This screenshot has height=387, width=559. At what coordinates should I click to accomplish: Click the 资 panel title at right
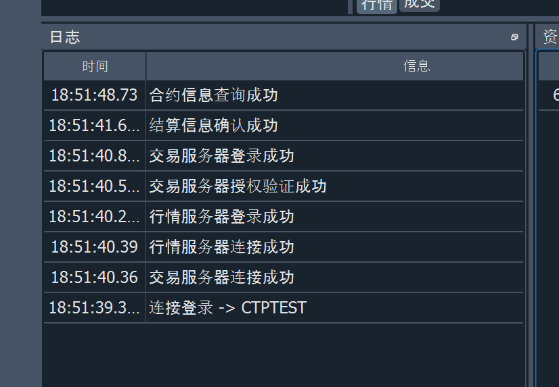(550, 37)
